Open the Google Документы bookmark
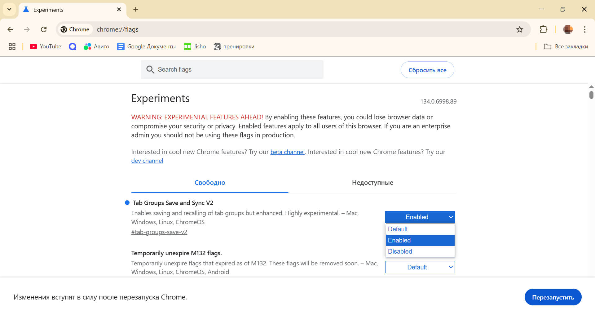 [146, 47]
